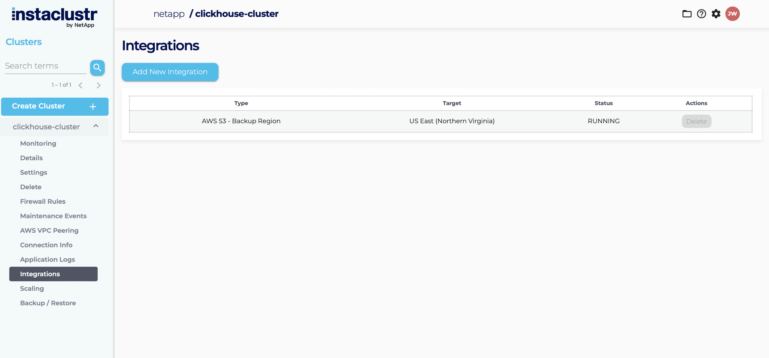Screen dimensions: 769x358
Task: Collapse the clickhouse-cluster tree chevron
Action: pyautogui.click(x=96, y=126)
